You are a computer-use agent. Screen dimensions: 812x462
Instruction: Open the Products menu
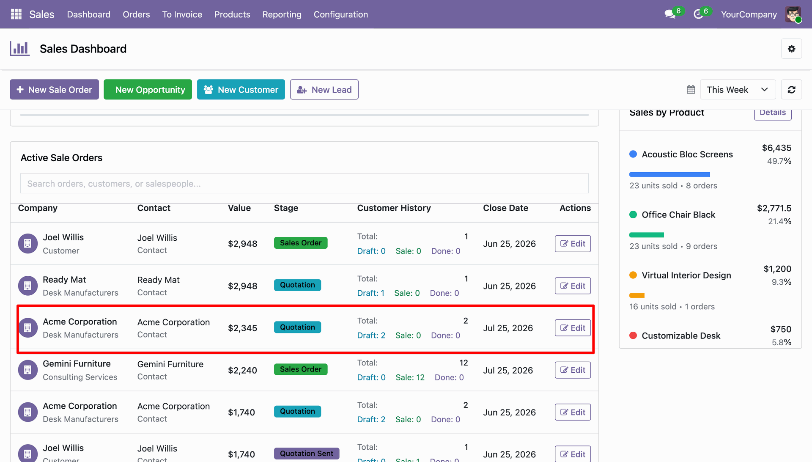[x=232, y=14]
